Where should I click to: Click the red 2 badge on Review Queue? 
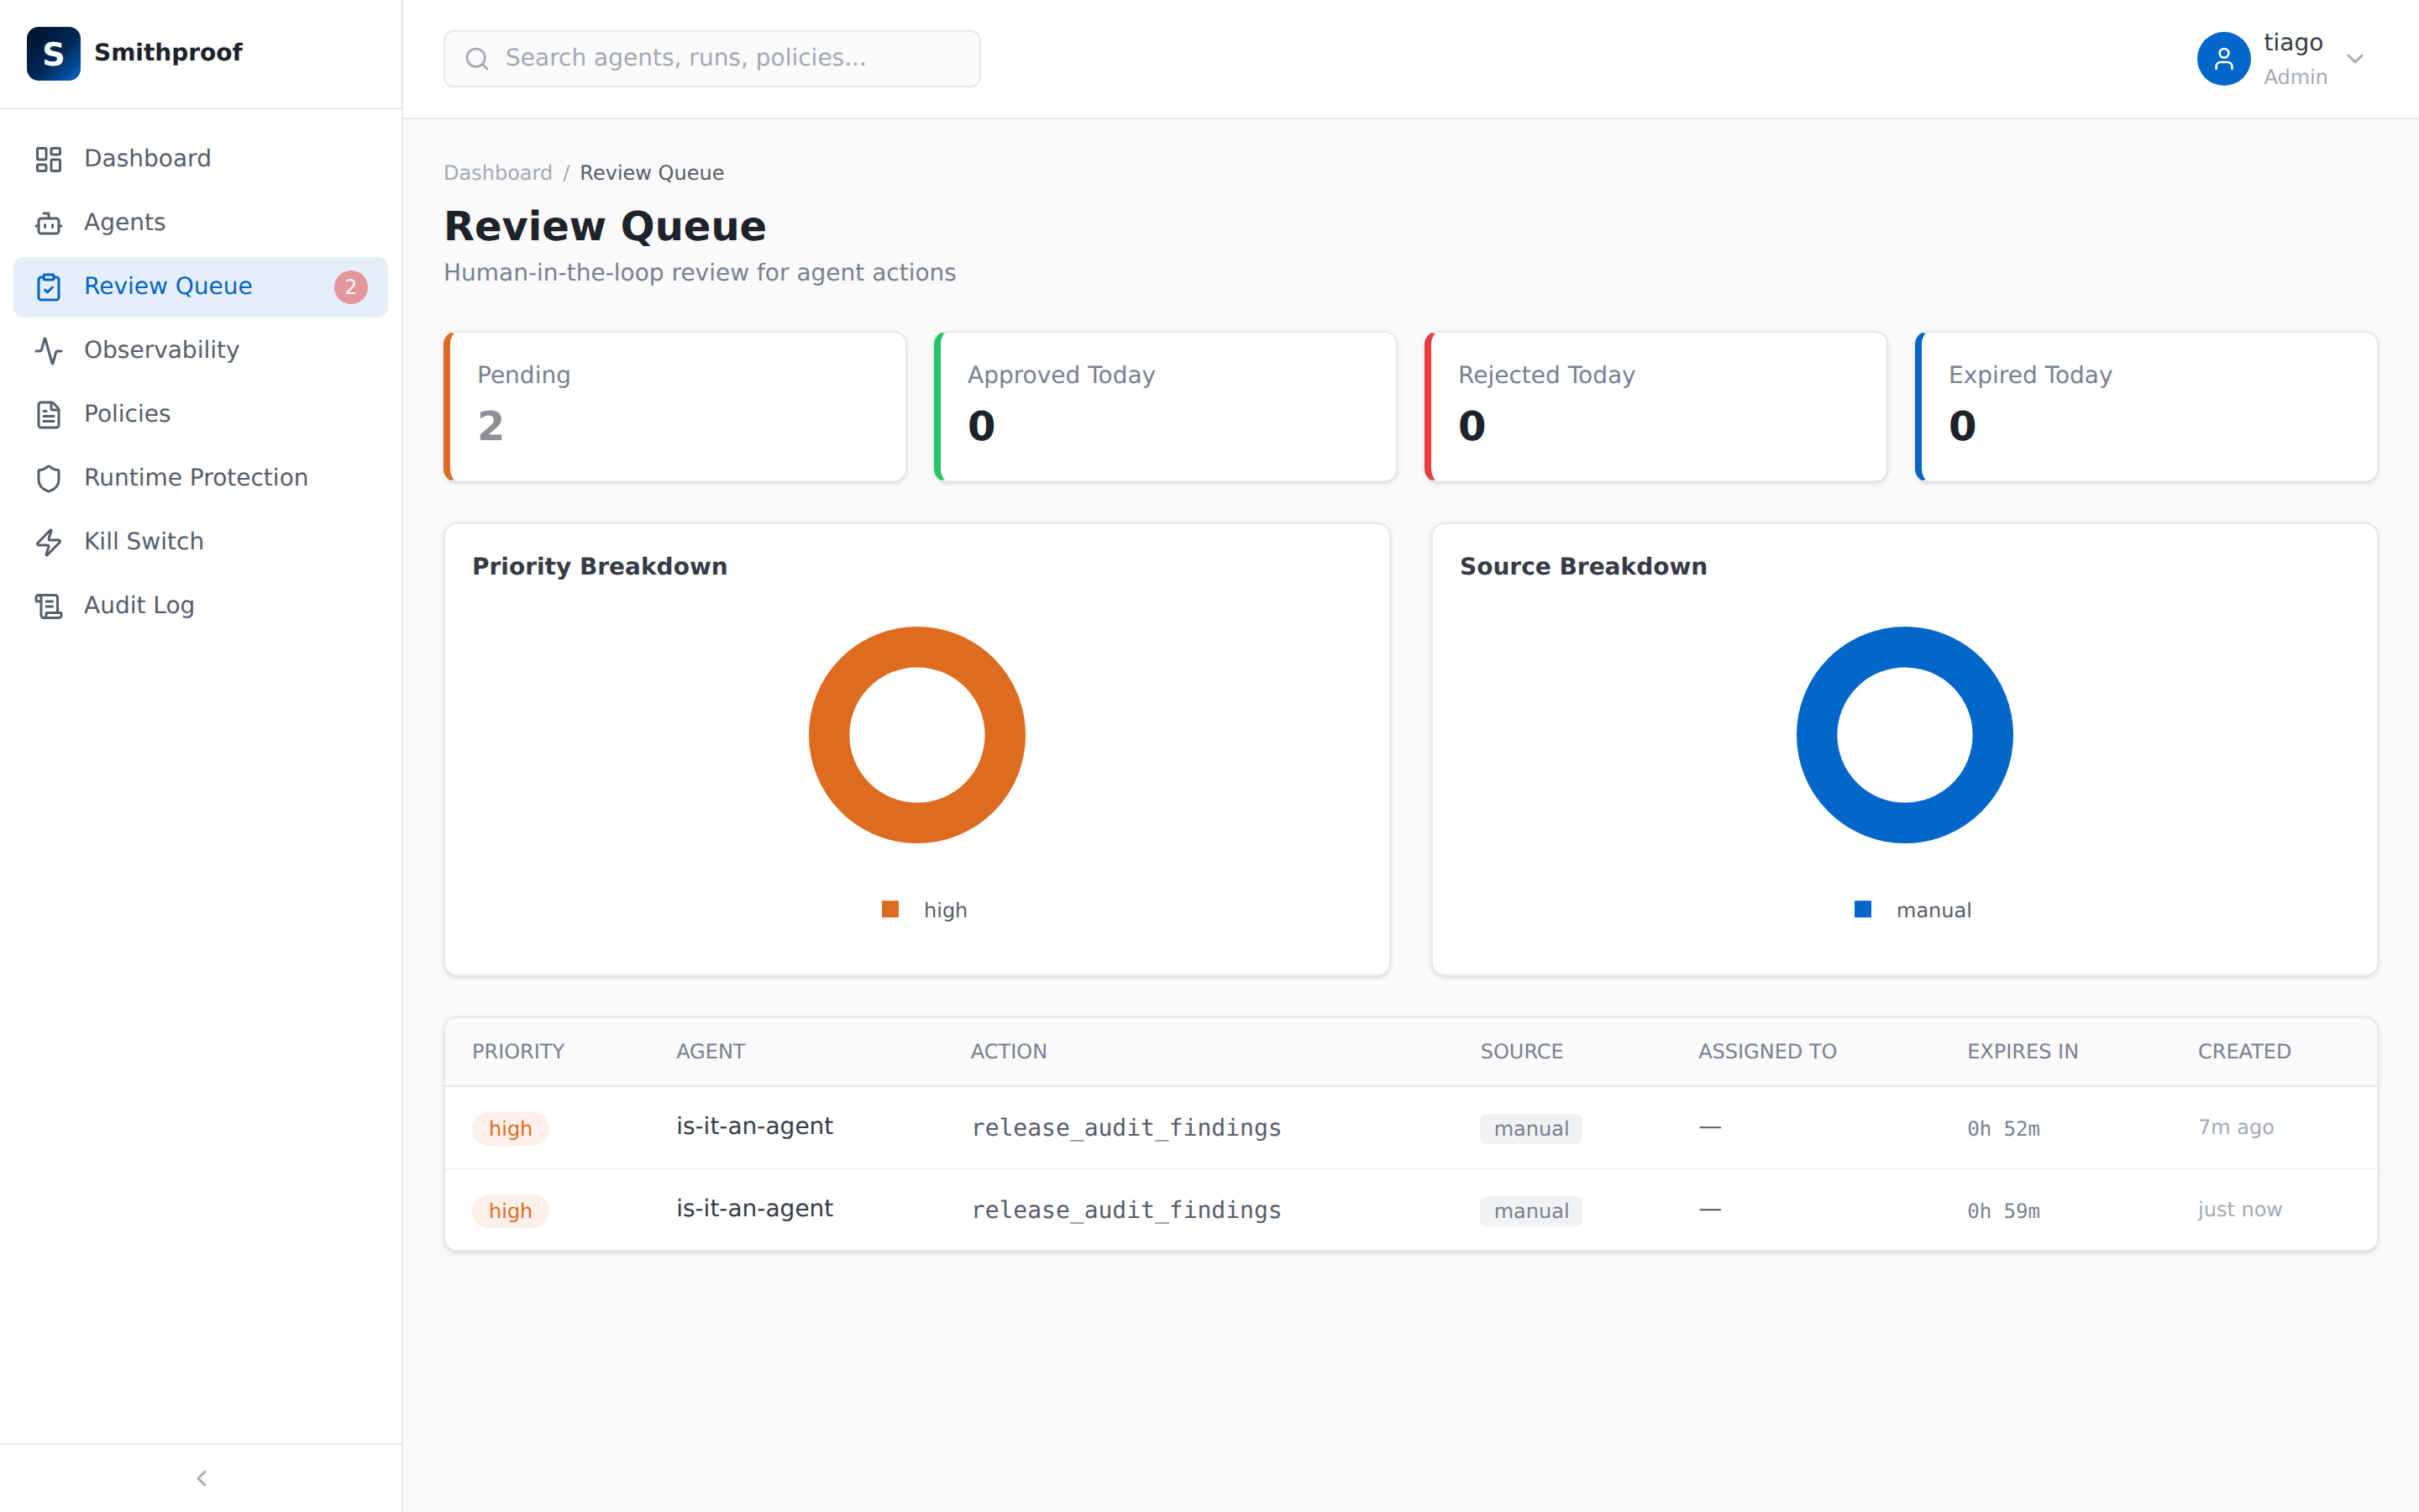351,287
